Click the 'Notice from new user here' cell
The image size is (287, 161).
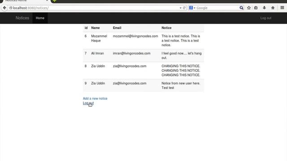pos(181,85)
